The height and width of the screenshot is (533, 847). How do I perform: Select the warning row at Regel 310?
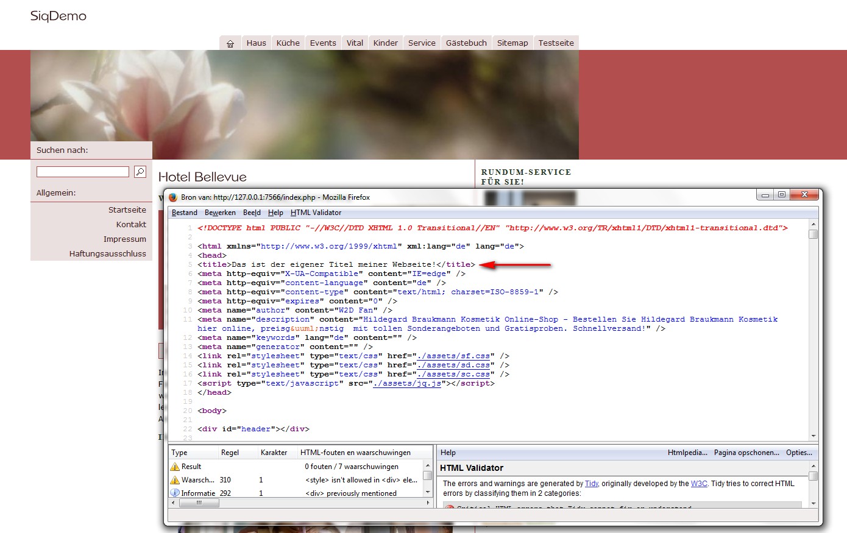(x=296, y=480)
